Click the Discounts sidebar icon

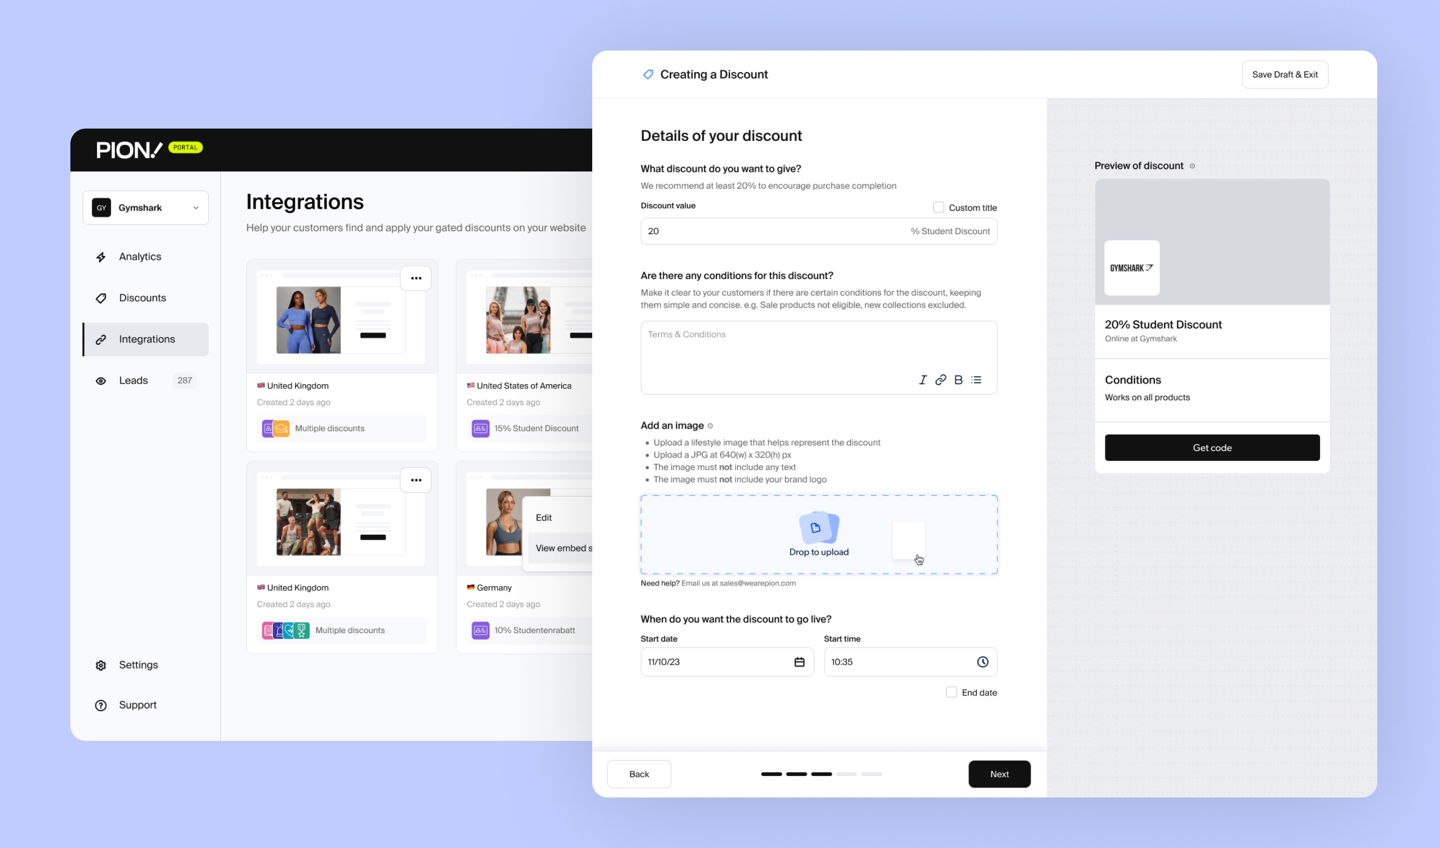tap(101, 298)
